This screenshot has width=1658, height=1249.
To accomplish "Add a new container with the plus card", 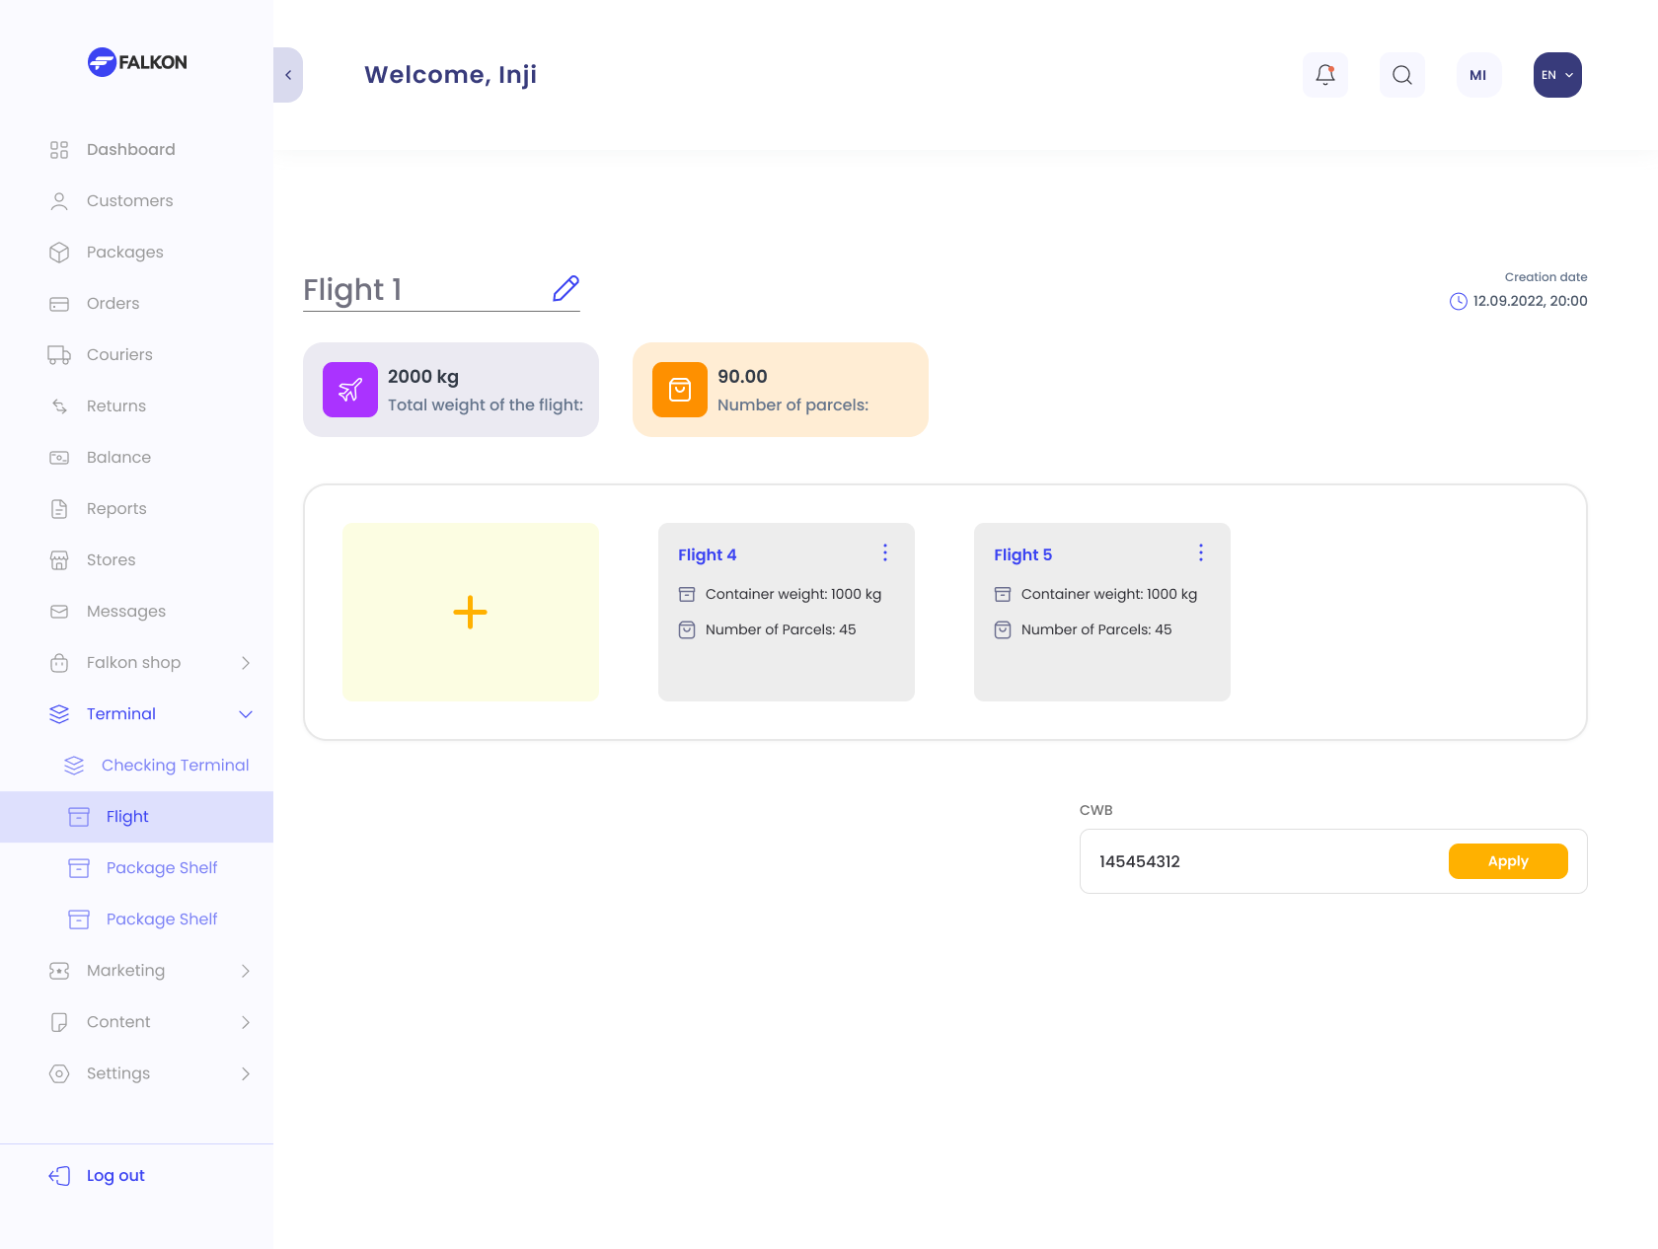I will click(x=471, y=612).
